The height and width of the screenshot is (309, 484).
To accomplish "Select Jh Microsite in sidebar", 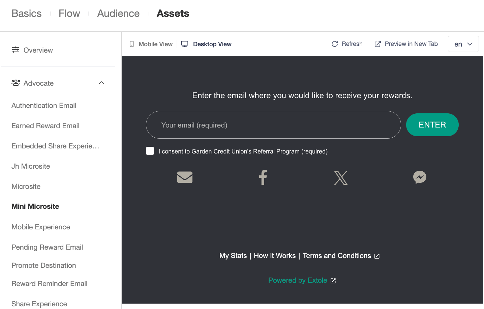I will [31, 166].
